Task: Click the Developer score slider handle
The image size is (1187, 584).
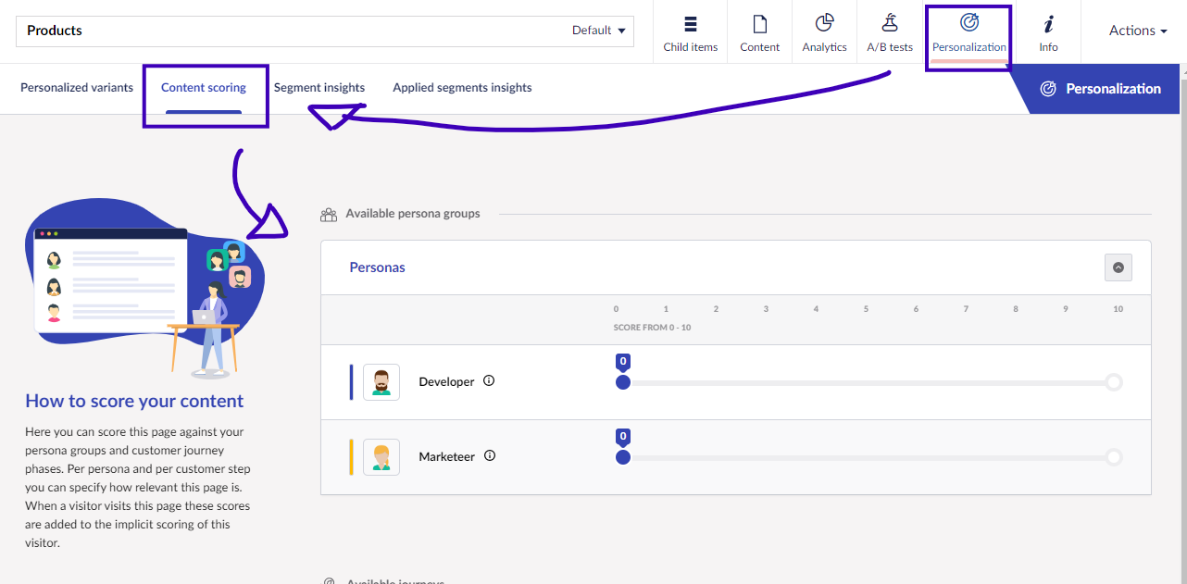Action: tap(623, 382)
